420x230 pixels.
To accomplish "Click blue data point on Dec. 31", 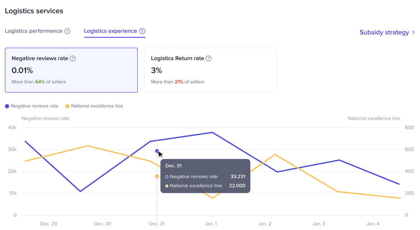I will [157, 151].
